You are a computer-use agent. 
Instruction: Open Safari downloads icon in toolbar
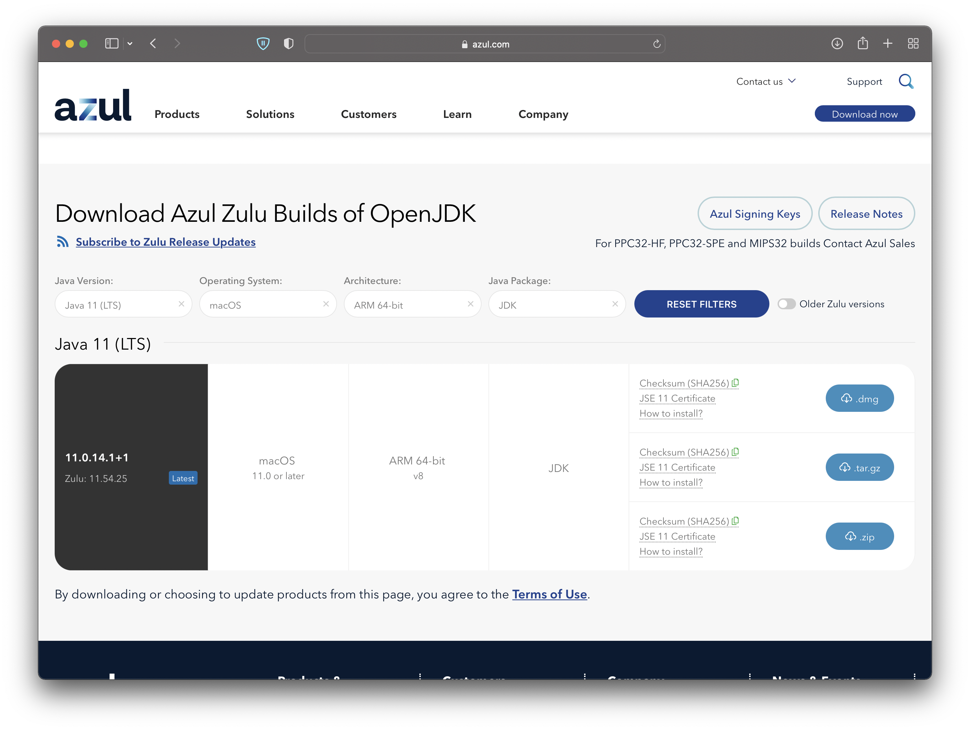[x=837, y=43]
